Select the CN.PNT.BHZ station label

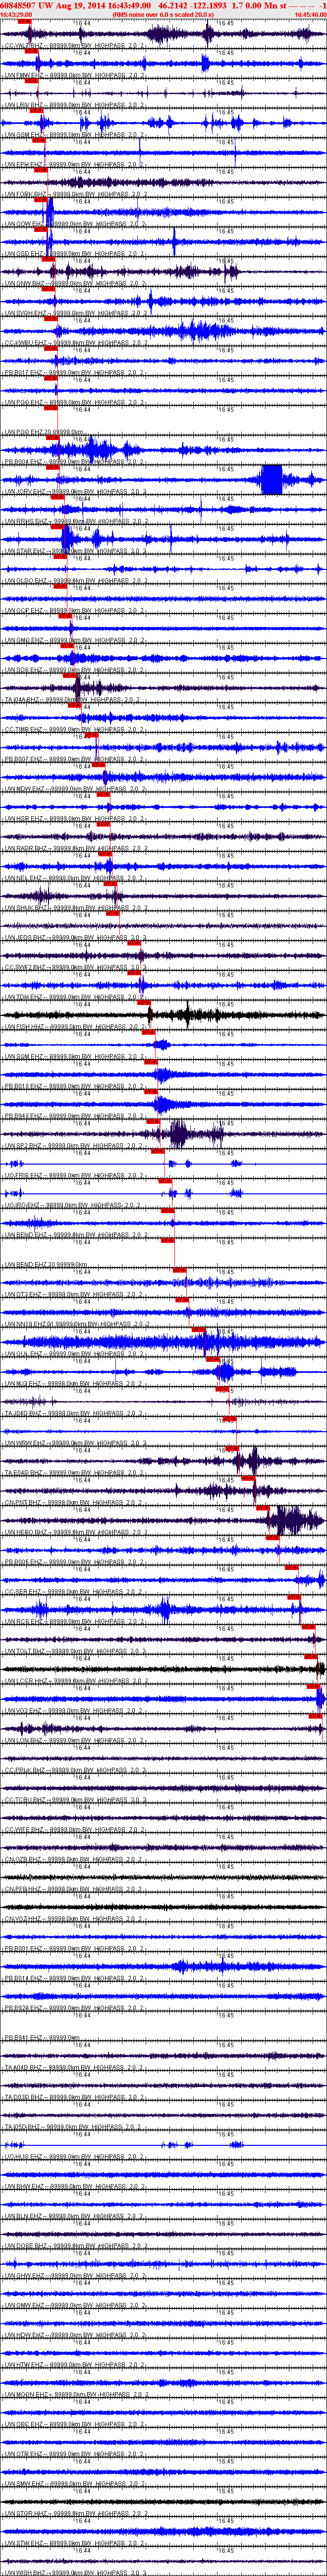pos(74,1502)
